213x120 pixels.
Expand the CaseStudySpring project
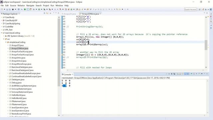[1, 24]
